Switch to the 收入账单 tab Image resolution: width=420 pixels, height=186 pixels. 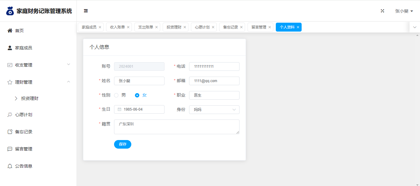(x=117, y=27)
